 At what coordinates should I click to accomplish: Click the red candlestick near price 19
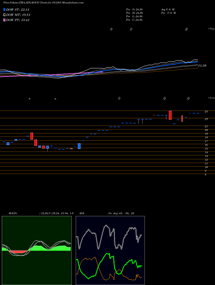(x=32, y=136)
